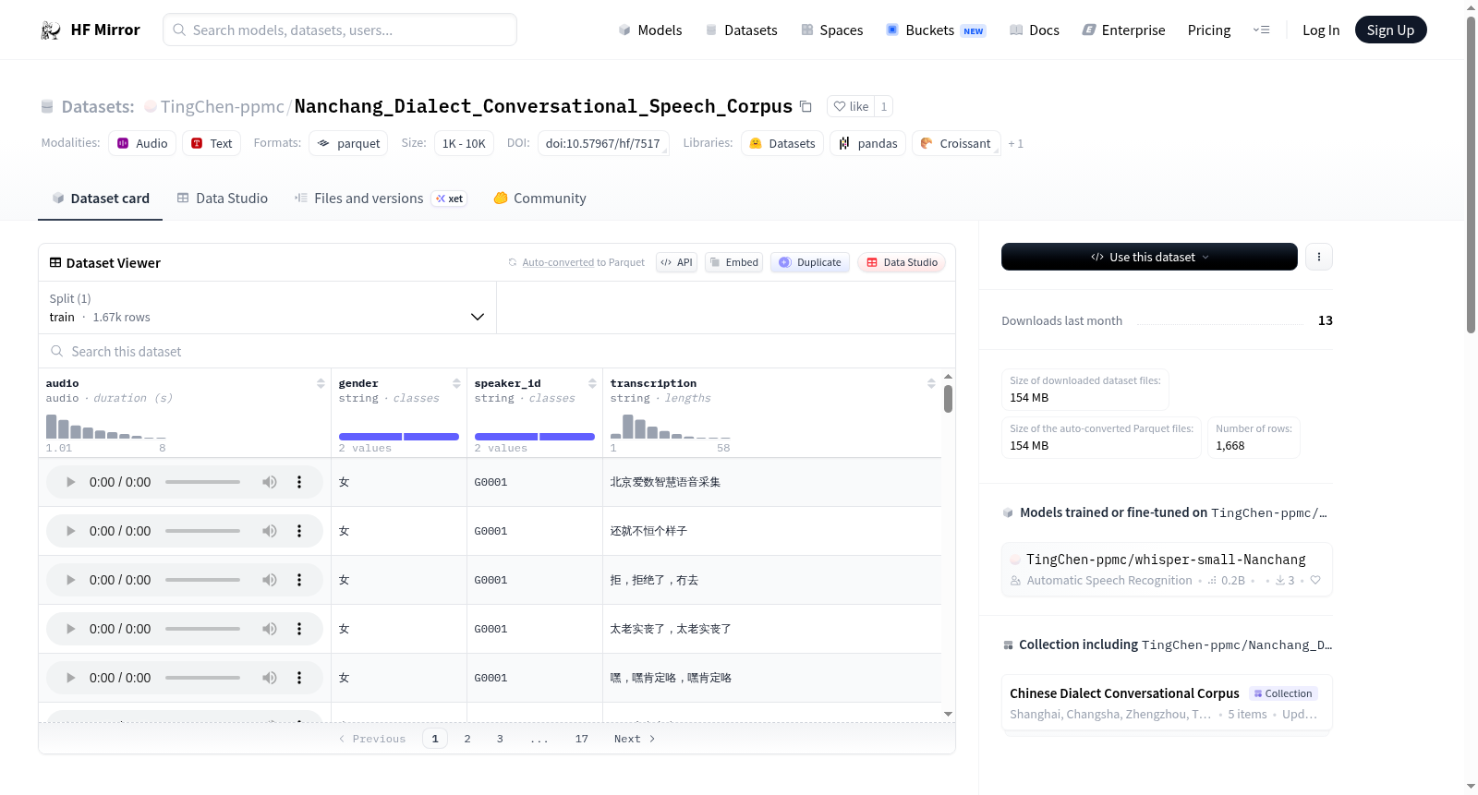1478x795 pixels.
Task: Copy dataset name with the copy icon
Action: [806, 106]
